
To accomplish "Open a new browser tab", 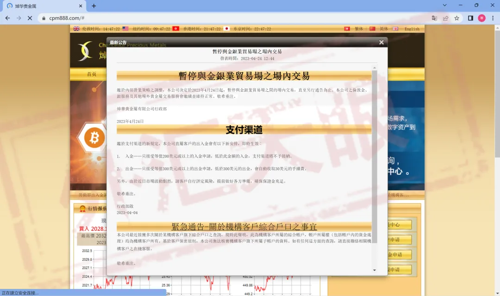I will coord(94,6).
